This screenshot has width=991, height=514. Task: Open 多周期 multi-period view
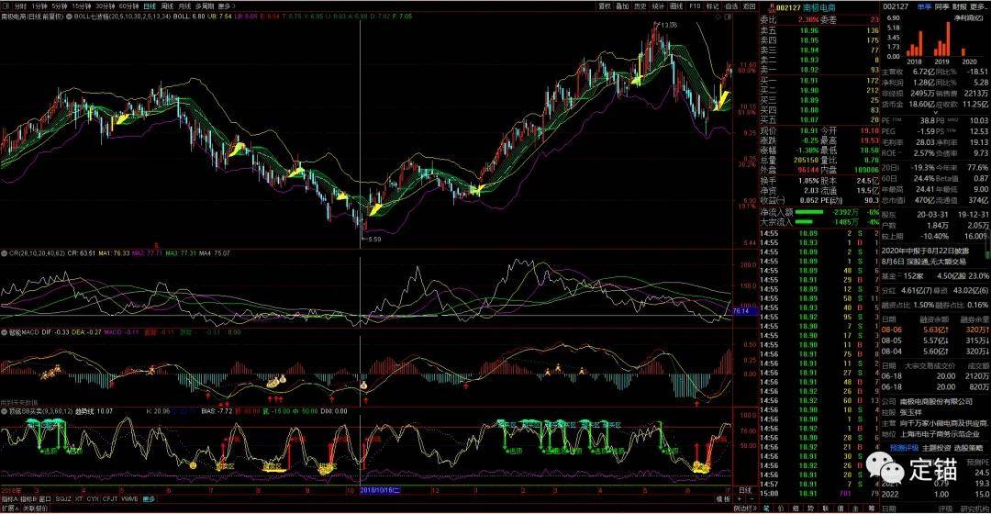pyautogui.click(x=205, y=6)
